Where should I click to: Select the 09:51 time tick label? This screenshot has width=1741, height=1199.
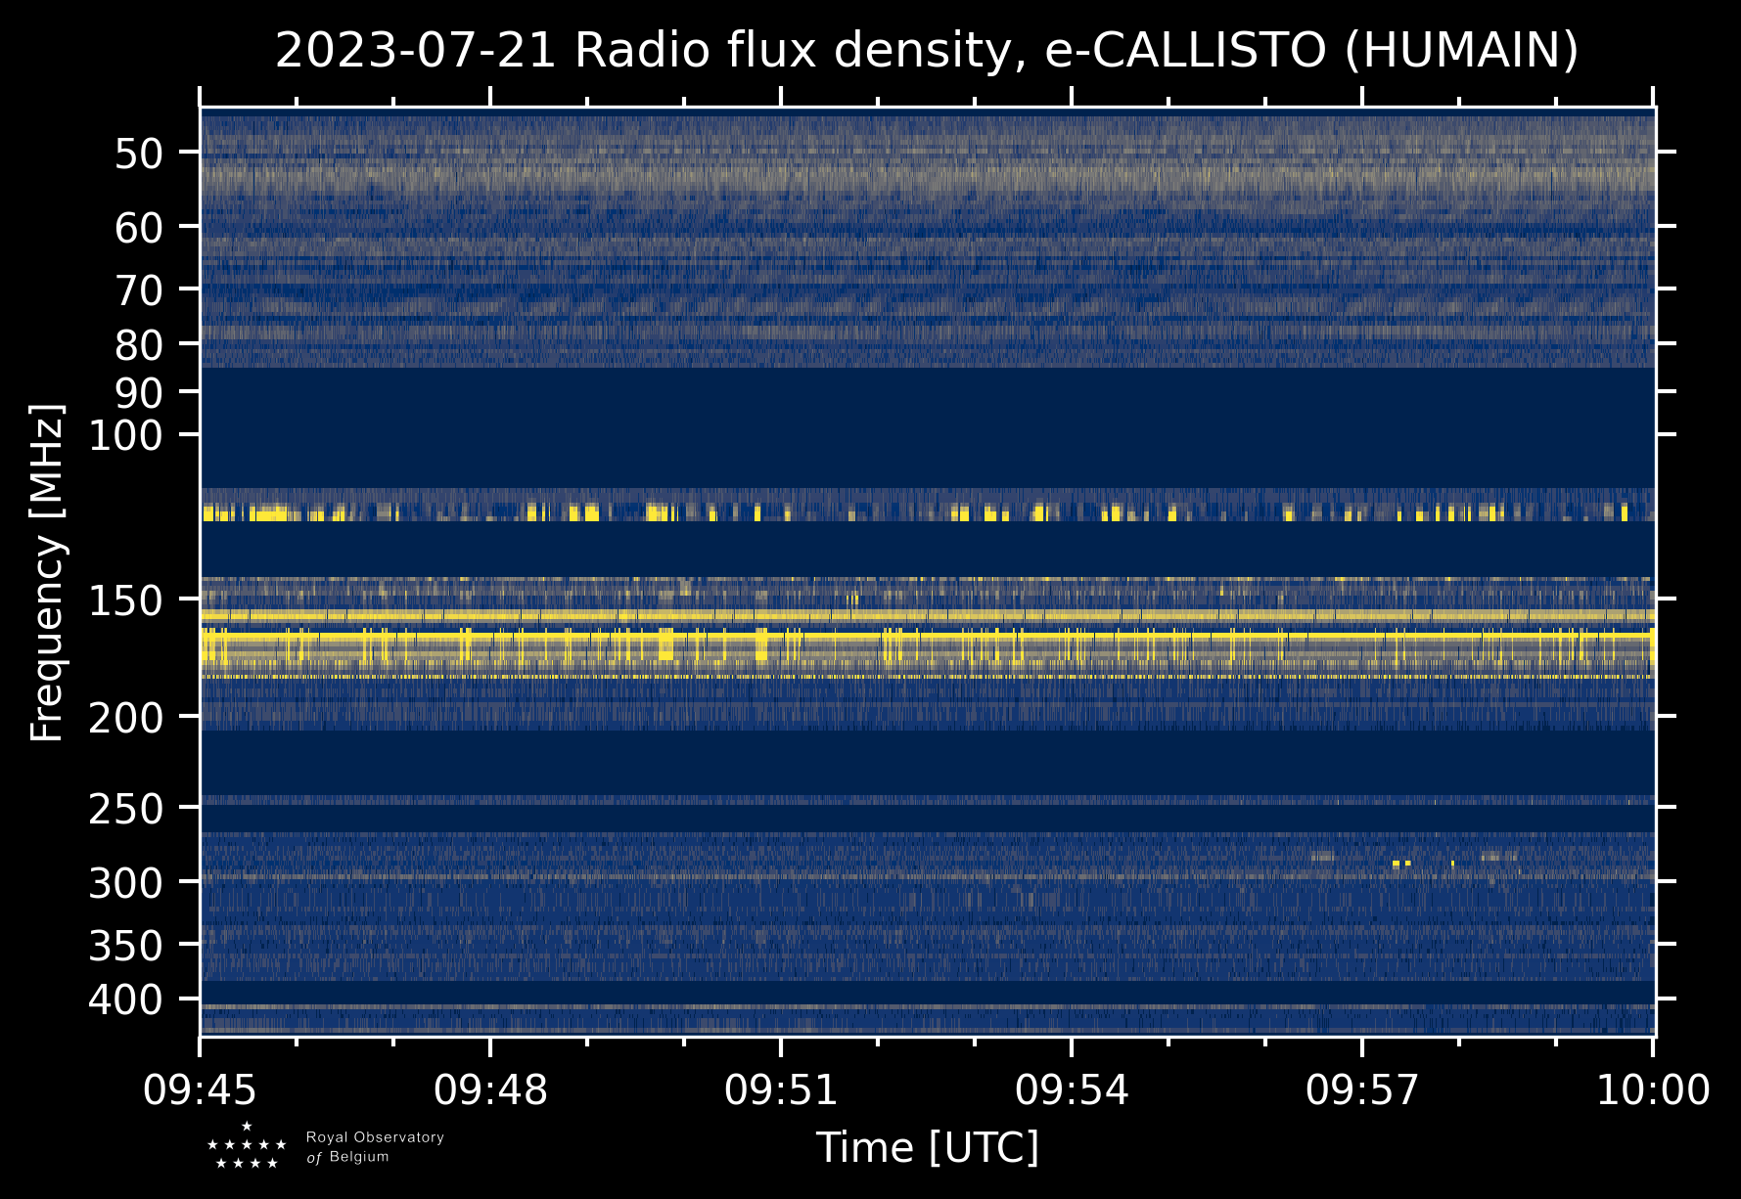point(781,1089)
